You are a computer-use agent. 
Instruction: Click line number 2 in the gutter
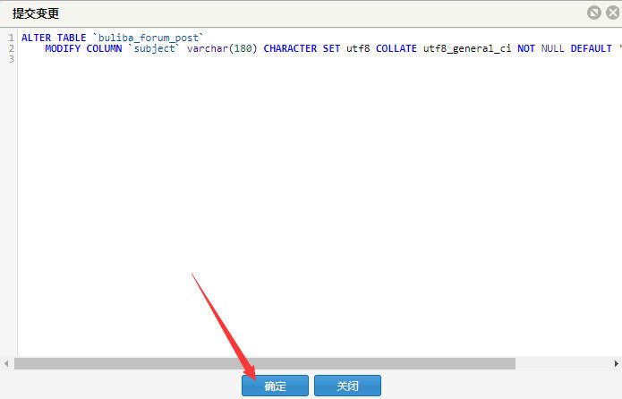(10, 48)
